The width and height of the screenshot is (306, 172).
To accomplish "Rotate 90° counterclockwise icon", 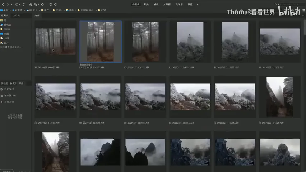I will 51,4.
